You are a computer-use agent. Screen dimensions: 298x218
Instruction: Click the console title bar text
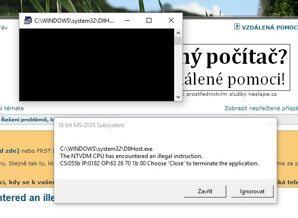tap(74, 21)
